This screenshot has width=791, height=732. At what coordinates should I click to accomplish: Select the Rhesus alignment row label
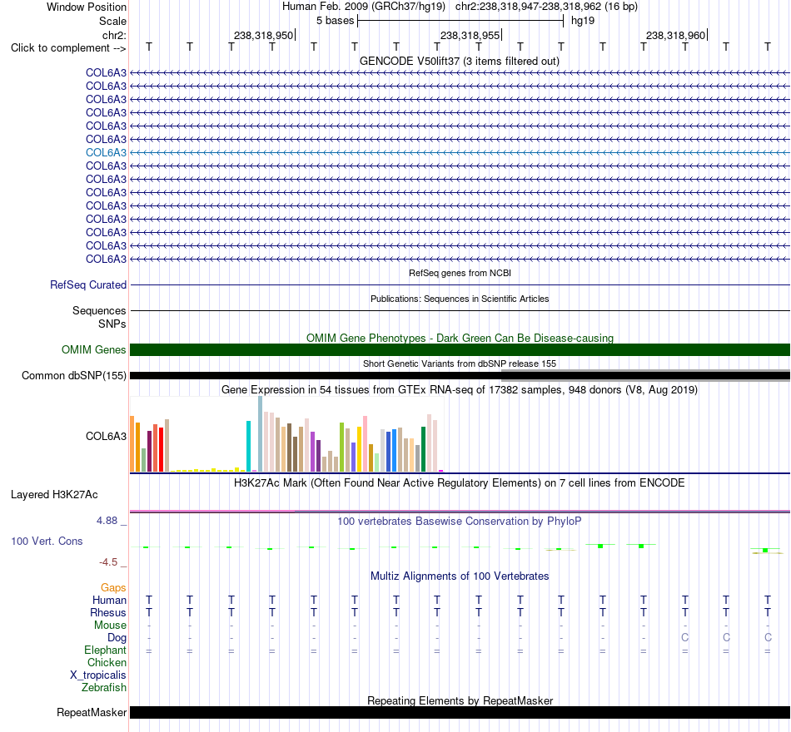tap(108, 612)
